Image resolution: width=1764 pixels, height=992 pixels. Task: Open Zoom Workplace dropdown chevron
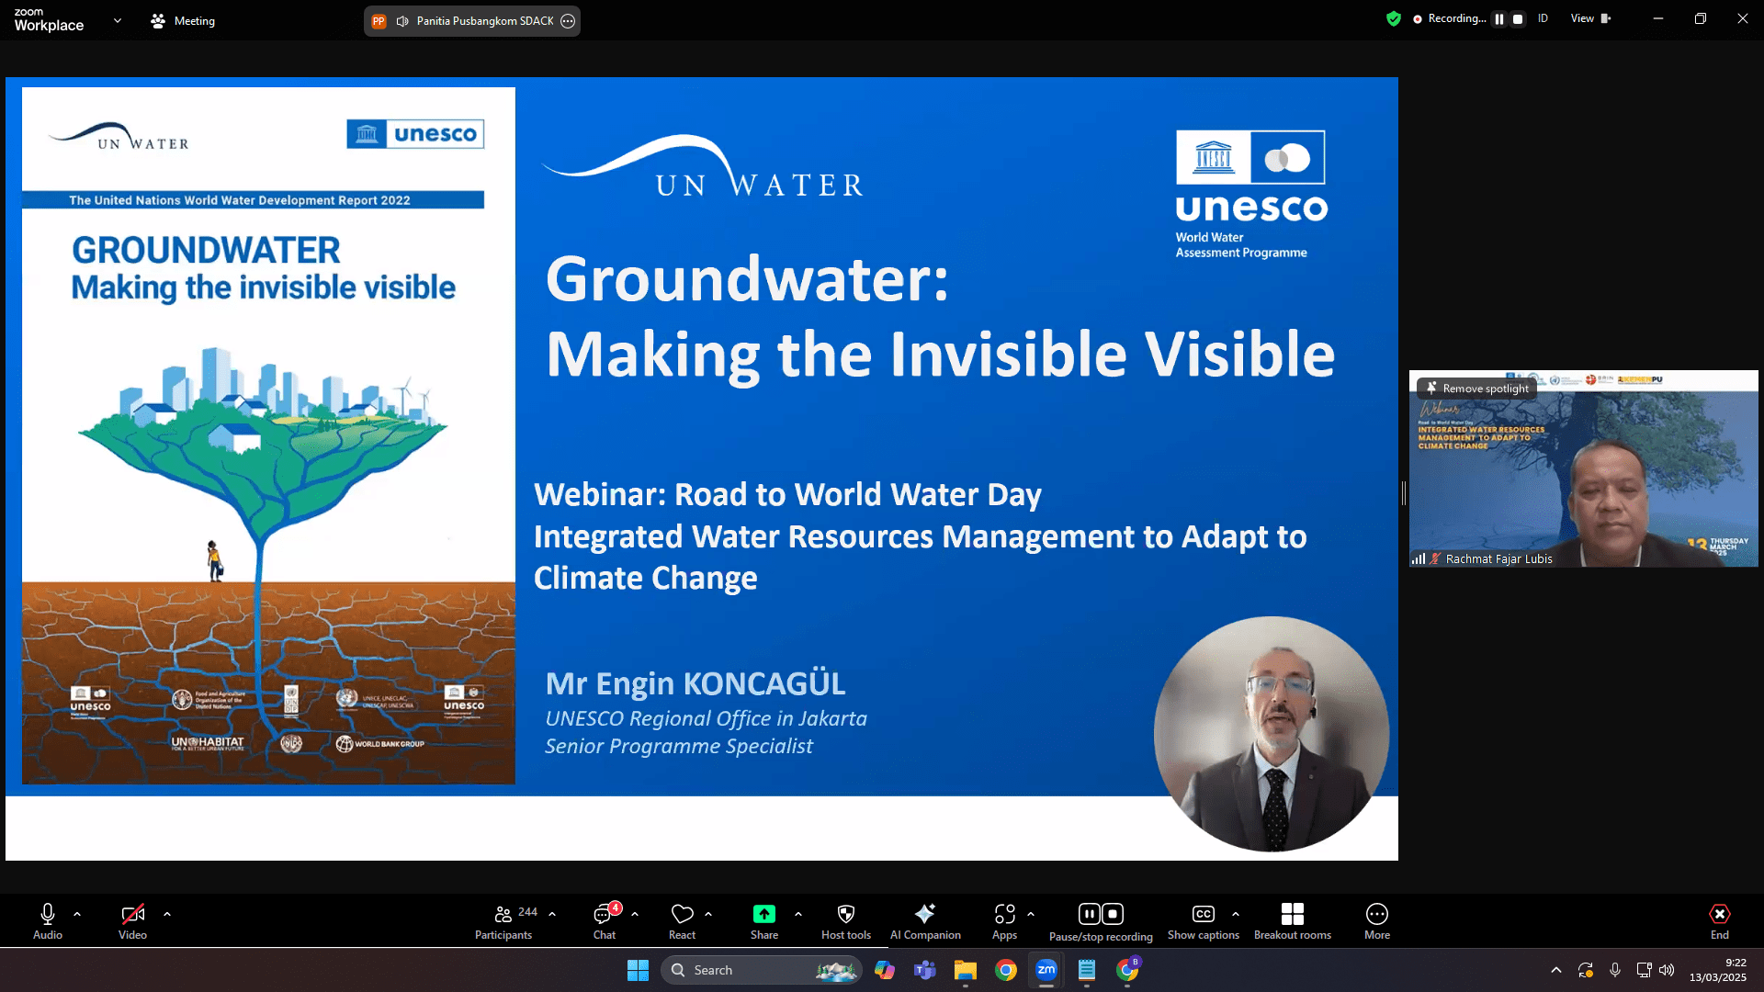click(x=118, y=20)
